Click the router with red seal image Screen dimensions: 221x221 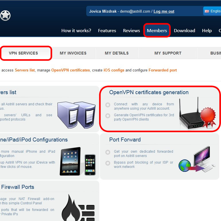pos(197,113)
